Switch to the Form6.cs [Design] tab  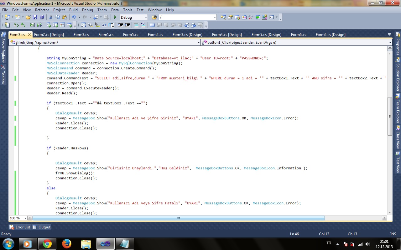(331, 34)
